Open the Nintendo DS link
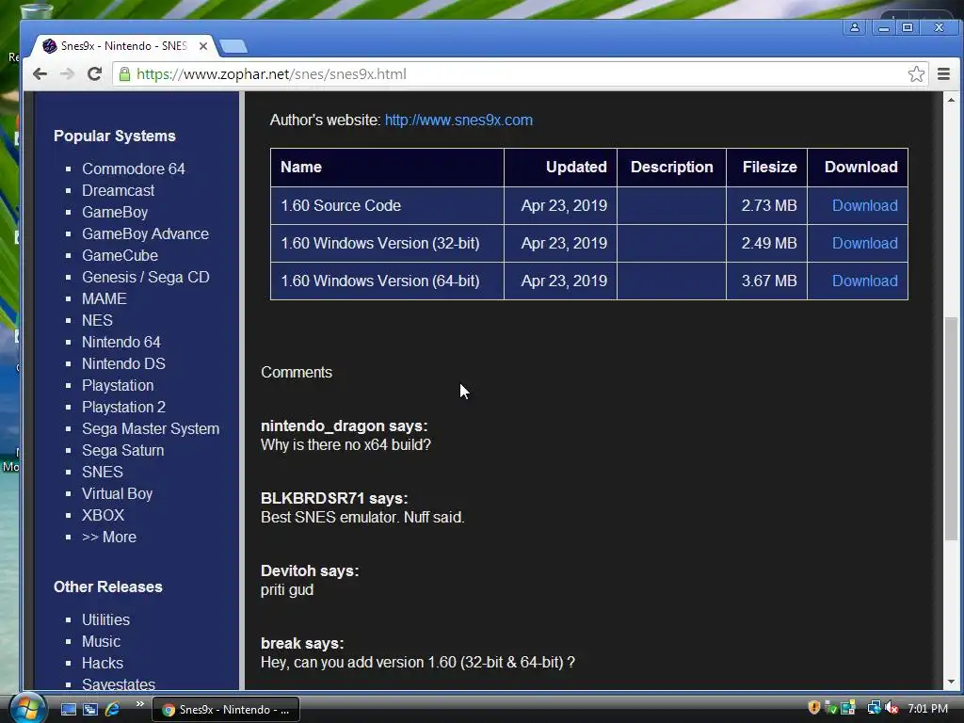 [123, 363]
